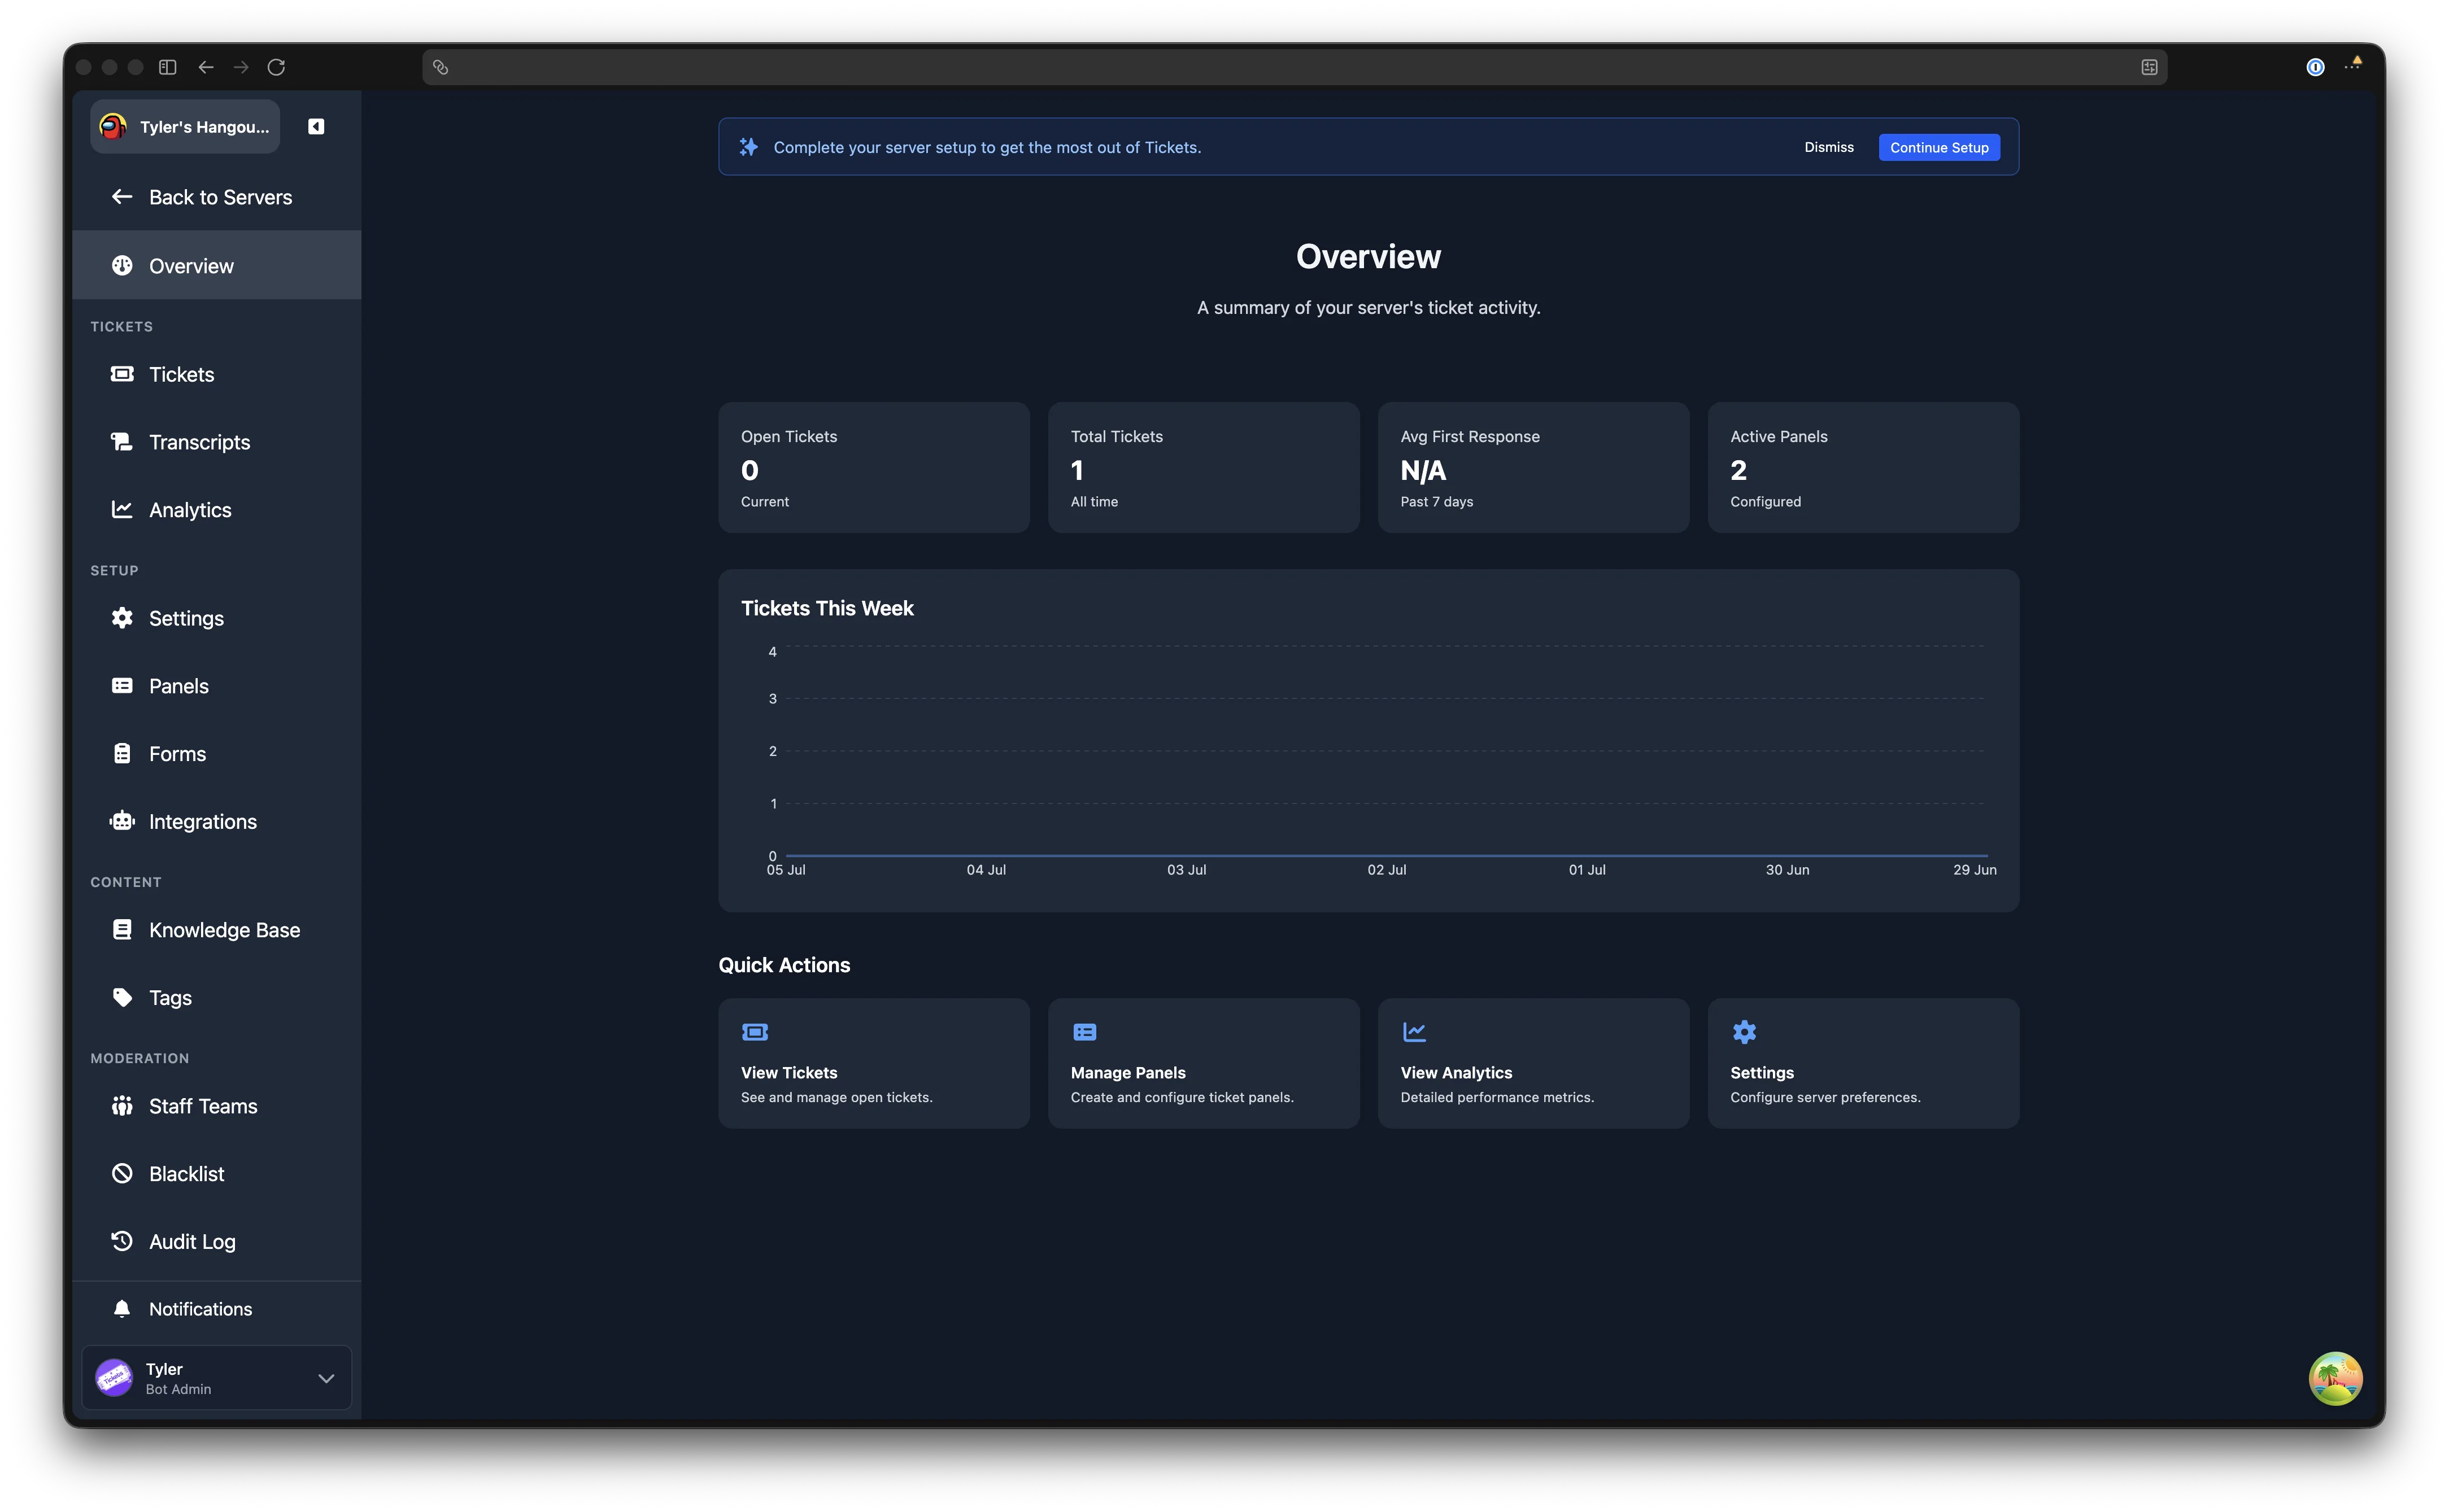Click the Continue Setup button

coord(1939,147)
